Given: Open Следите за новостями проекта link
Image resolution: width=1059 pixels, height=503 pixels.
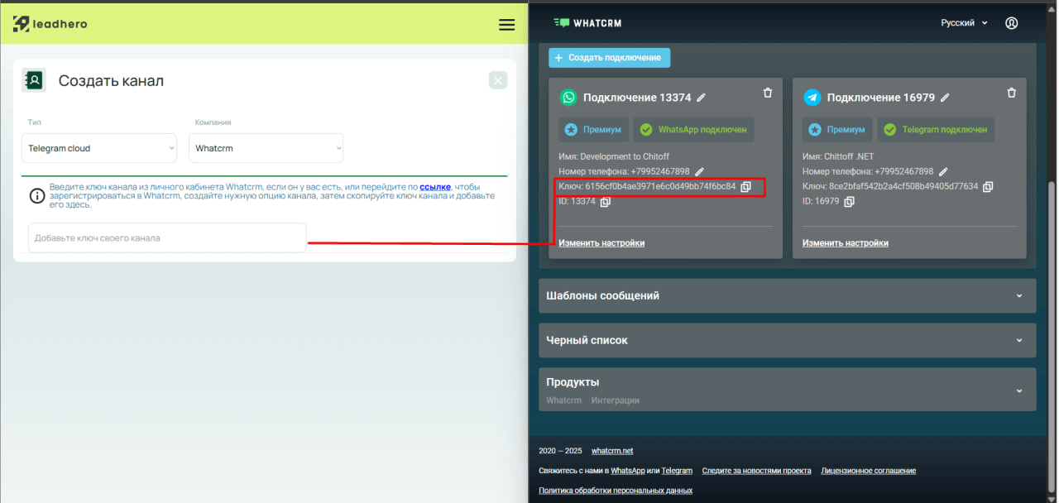Looking at the screenshot, I should [x=756, y=471].
